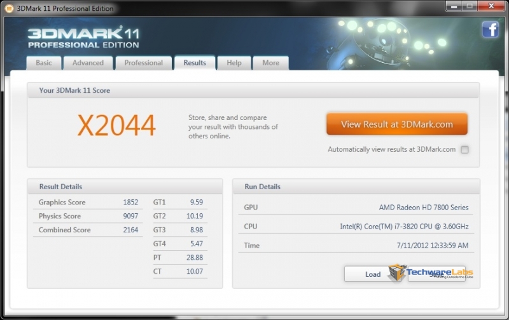Click the Result Details panel header
This screenshot has width=509, height=320.
(x=125, y=187)
